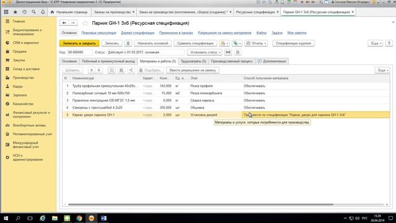Screen dimensions: 396x223
Task: Click Спецификации изделия button
Action: coord(293,43)
